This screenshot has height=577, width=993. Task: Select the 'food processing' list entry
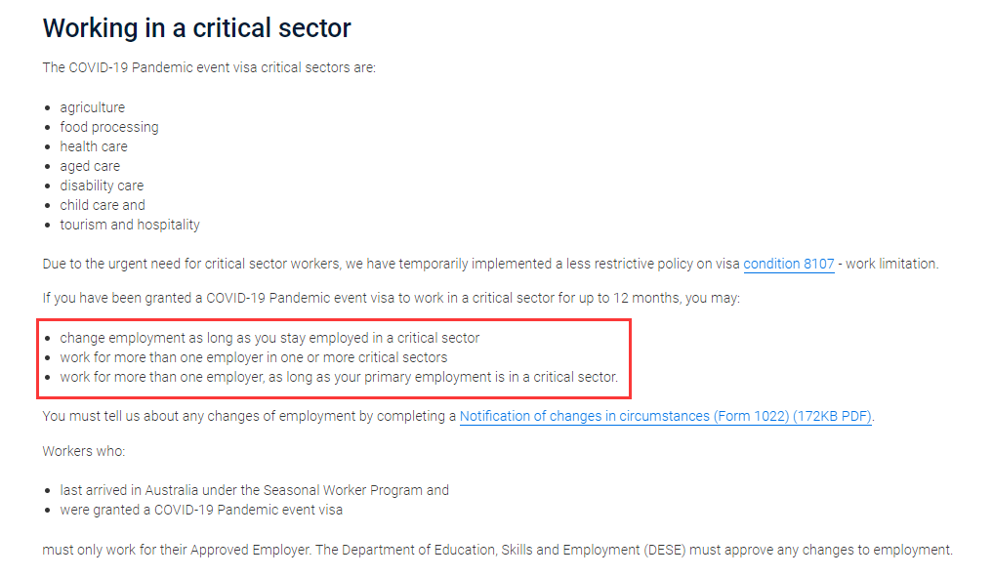pyautogui.click(x=108, y=127)
